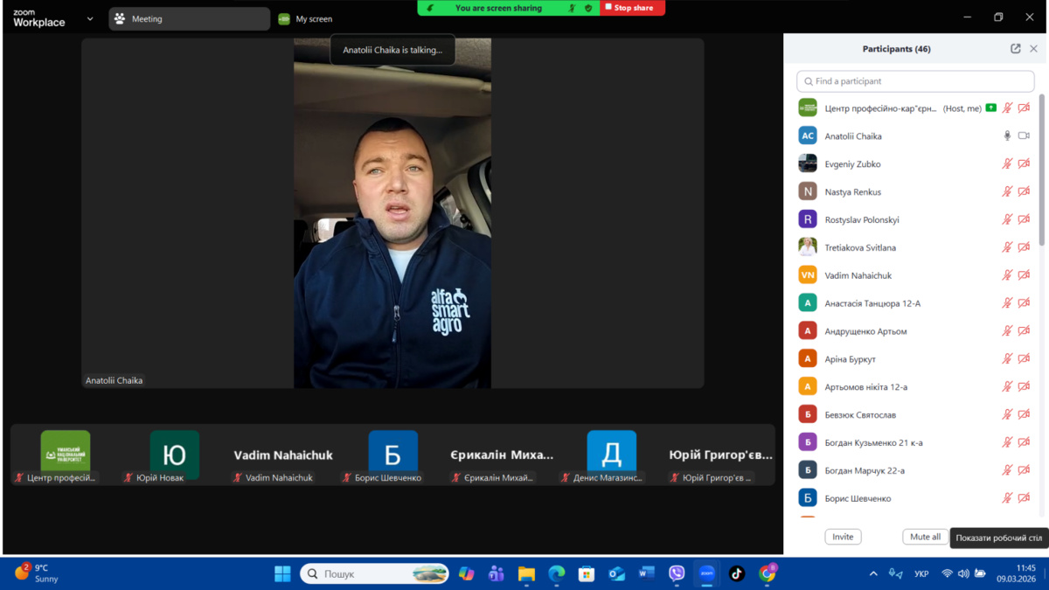Close the Participants panel

click(x=1033, y=49)
